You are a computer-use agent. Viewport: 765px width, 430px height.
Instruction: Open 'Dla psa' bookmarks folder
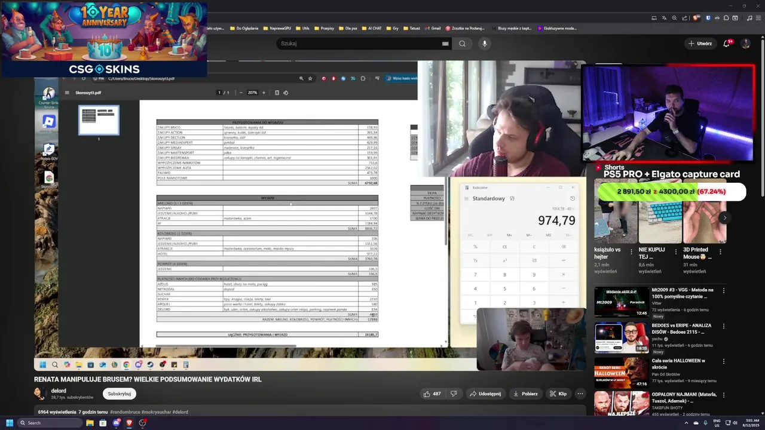point(348,28)
